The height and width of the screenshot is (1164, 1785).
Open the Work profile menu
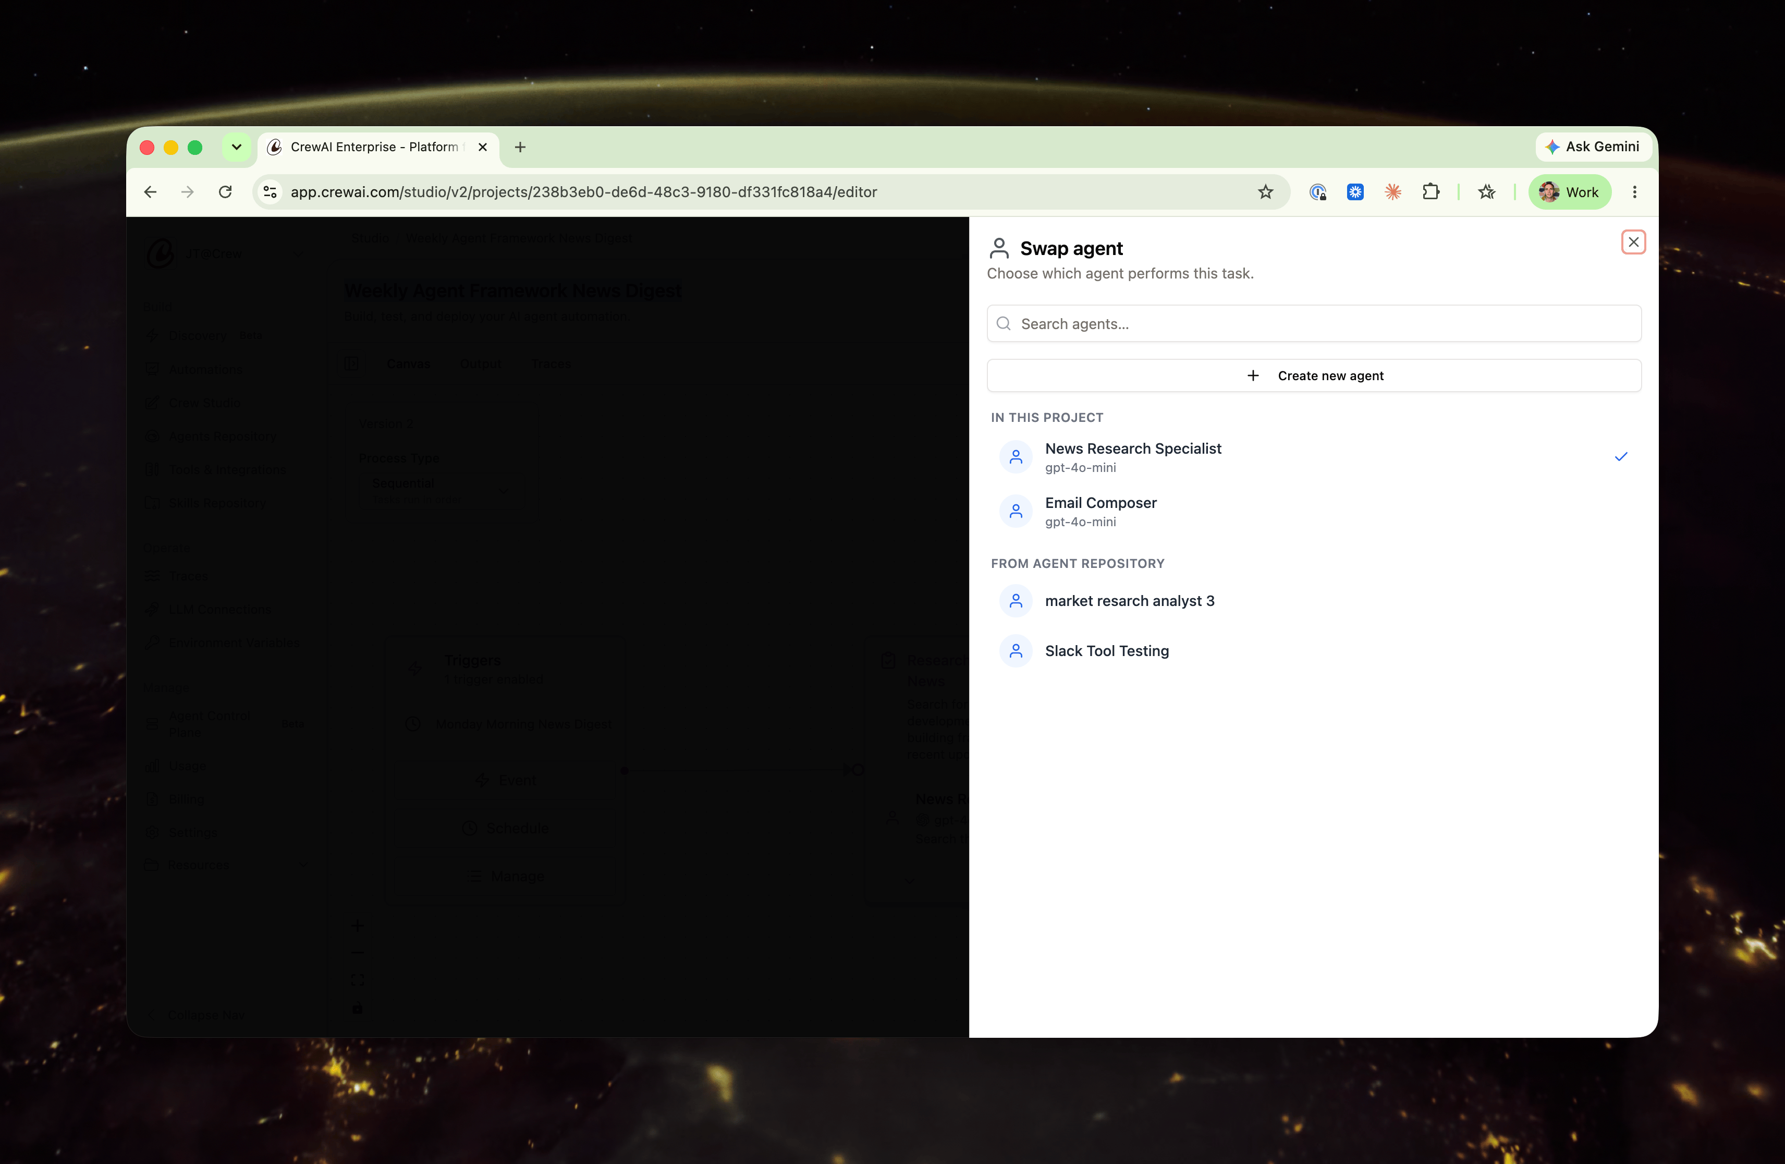pos(1569,192)
